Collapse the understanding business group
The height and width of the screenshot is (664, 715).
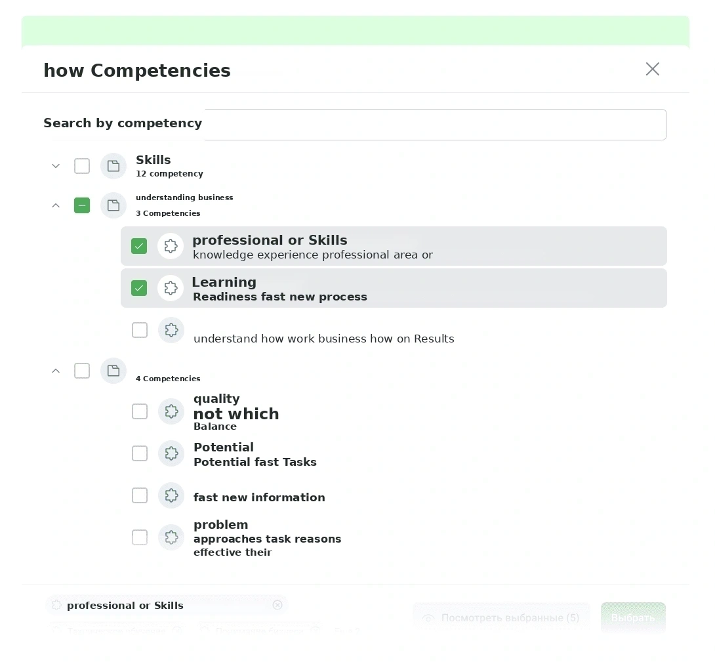56,205
